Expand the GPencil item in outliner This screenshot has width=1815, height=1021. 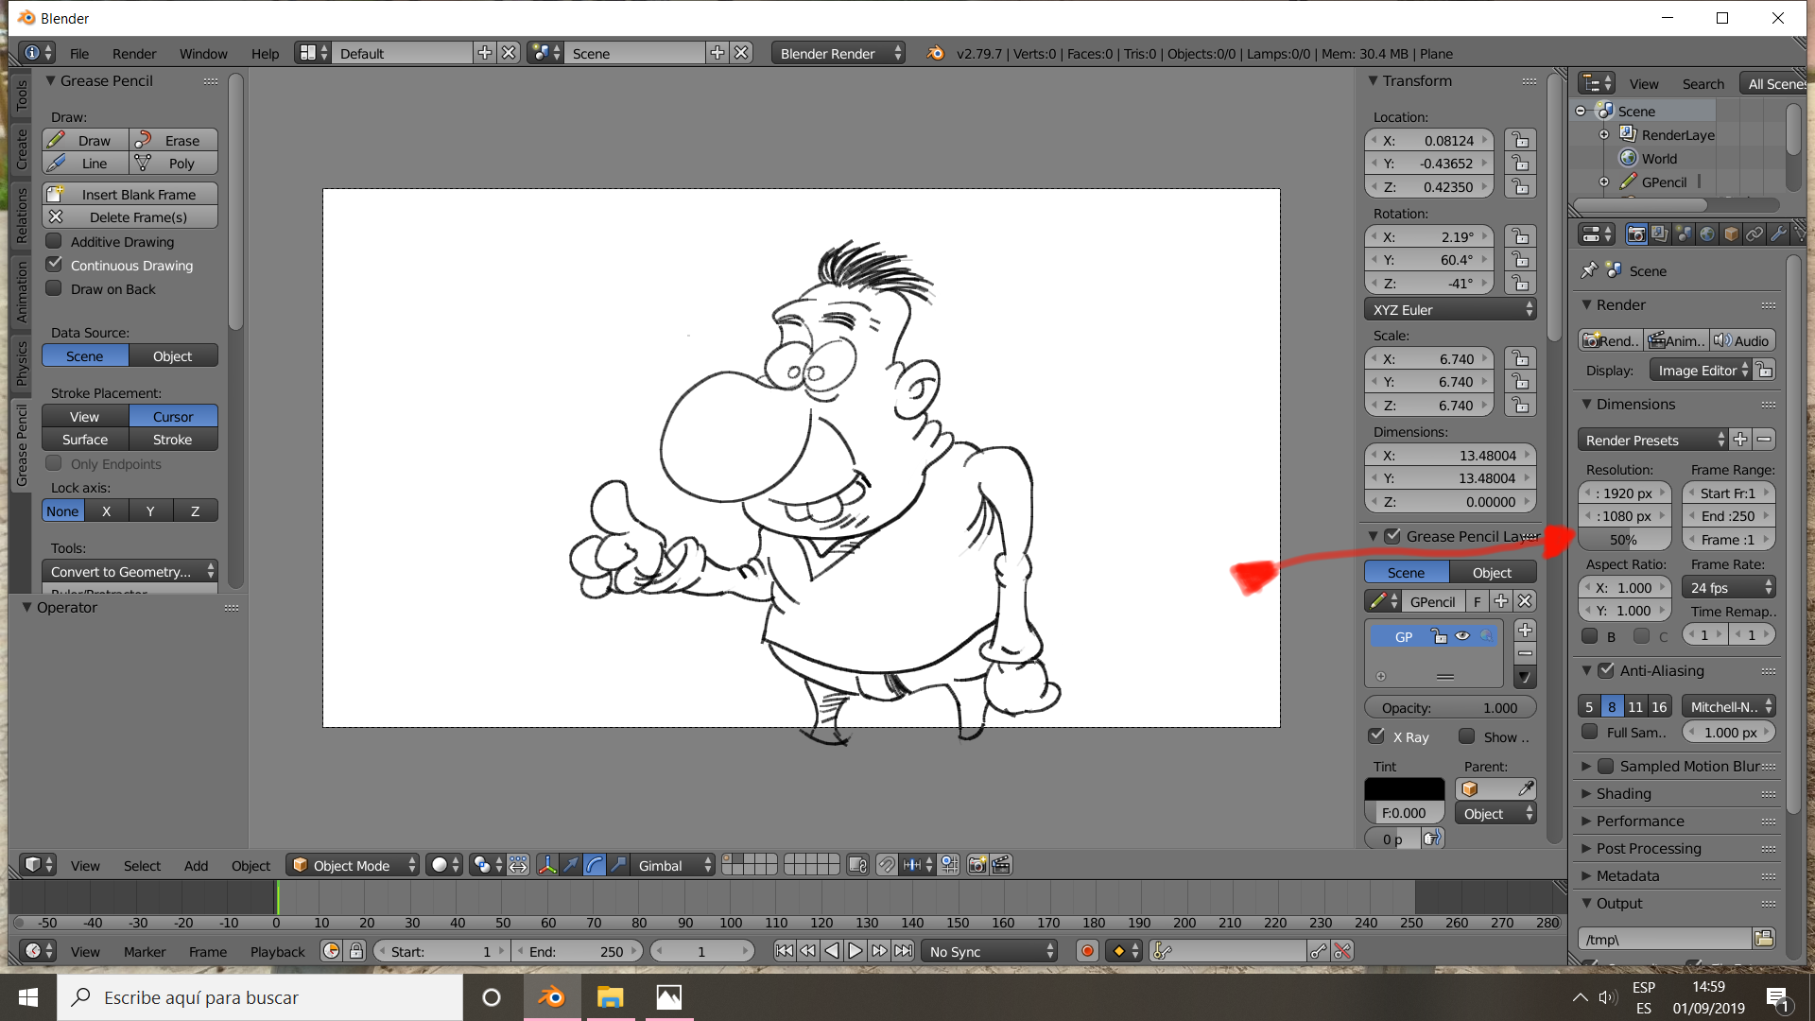coord(1604,182)
